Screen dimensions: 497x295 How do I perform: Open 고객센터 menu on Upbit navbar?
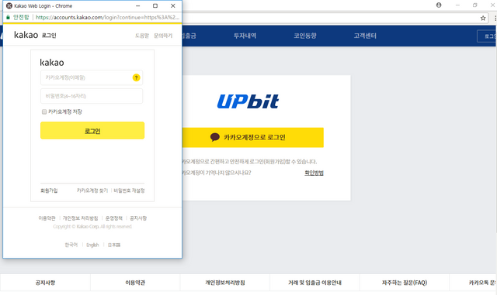click(x=365, y=36)
